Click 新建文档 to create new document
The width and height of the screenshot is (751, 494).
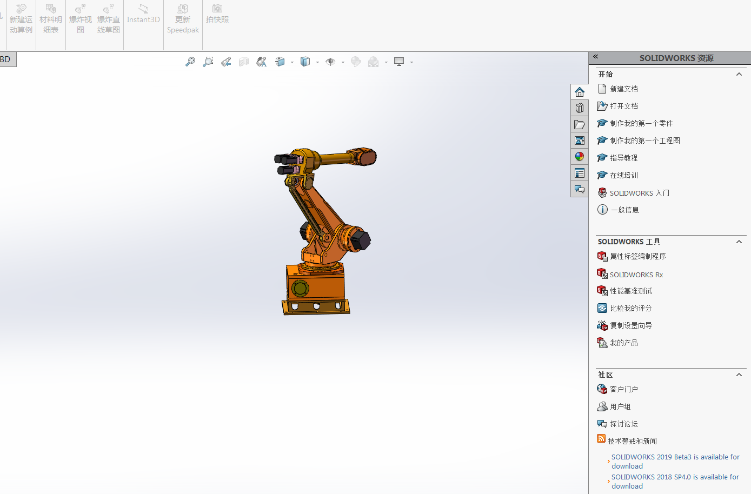click(623, 89)
